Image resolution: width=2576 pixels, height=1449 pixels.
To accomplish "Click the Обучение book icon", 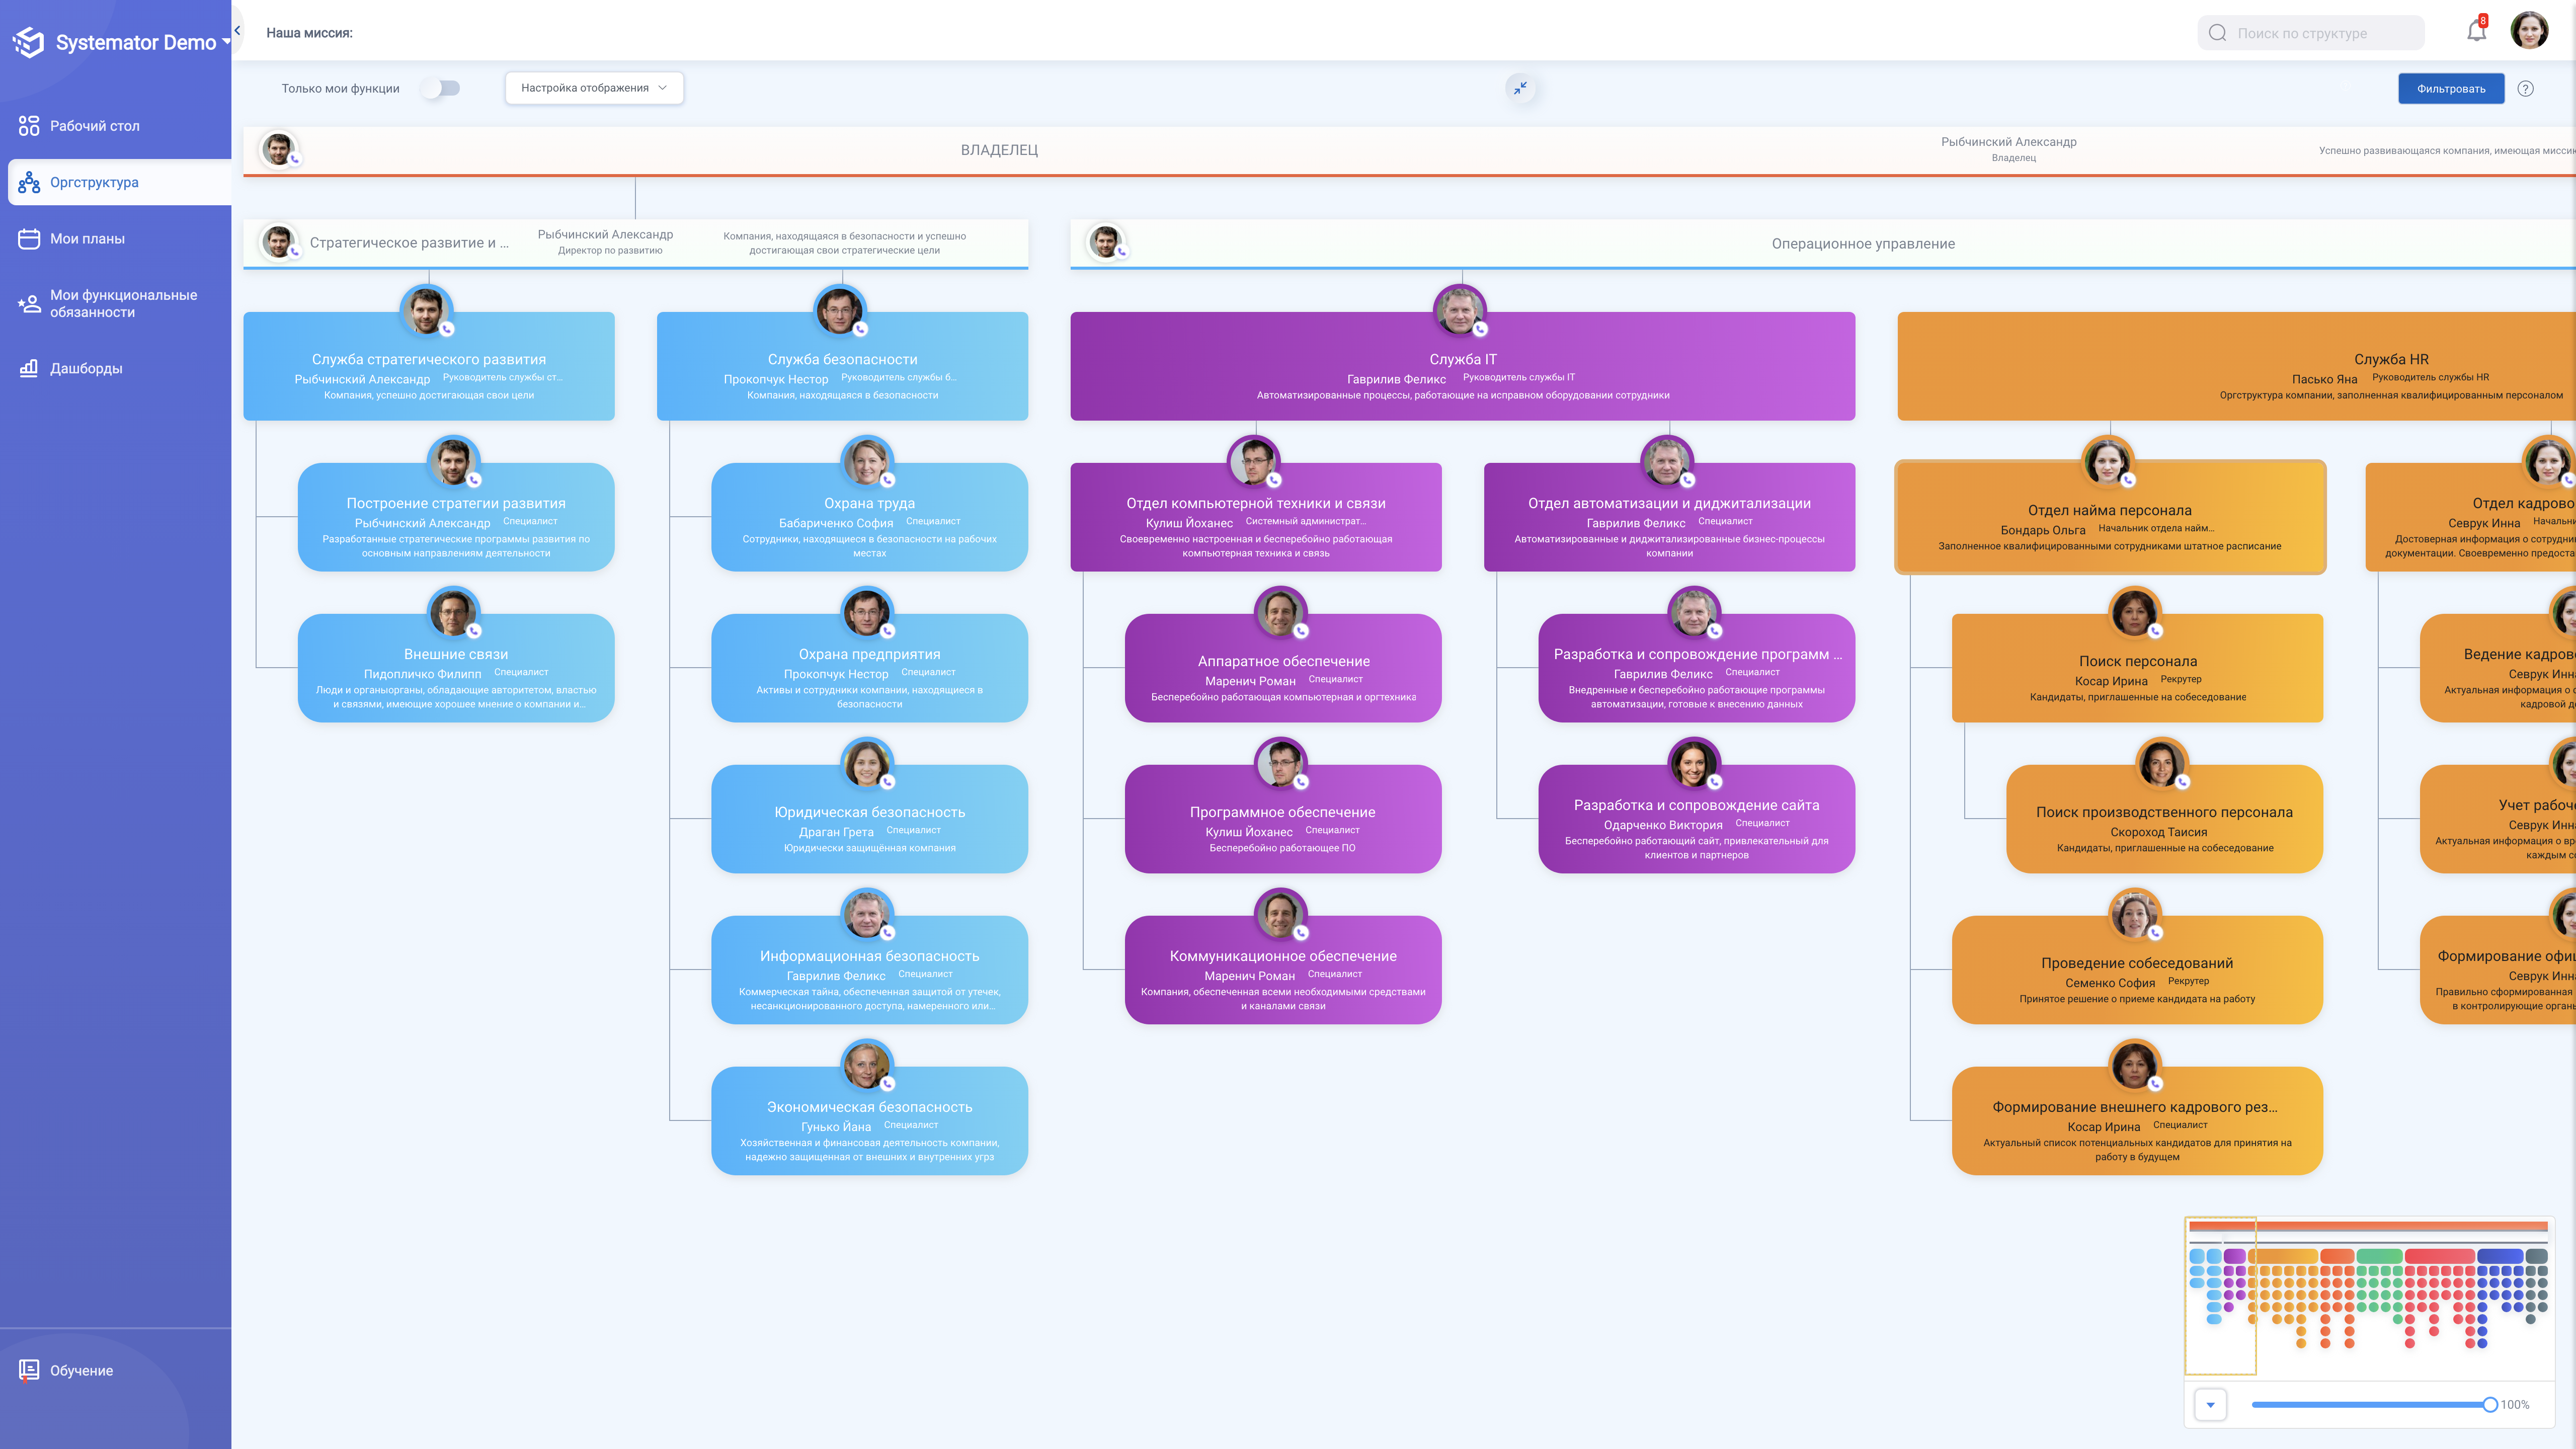I will point(29,1370).
